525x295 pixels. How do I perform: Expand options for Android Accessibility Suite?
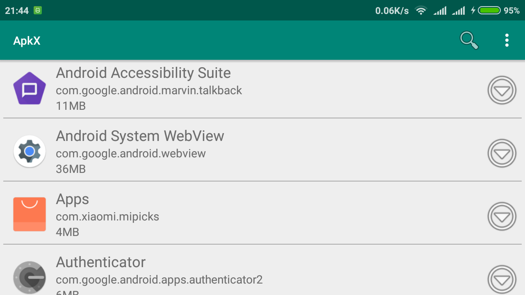[x=502, y=90]
